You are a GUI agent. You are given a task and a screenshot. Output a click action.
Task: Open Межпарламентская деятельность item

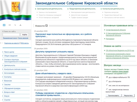83,12
